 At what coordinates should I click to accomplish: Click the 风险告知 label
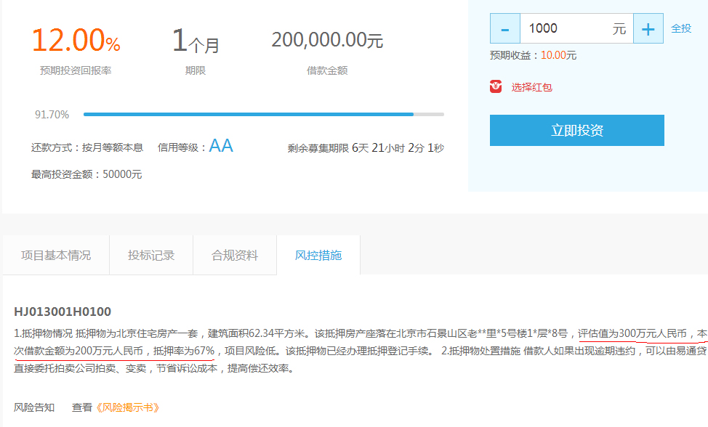pyautogui.click(x=34, y=407)
